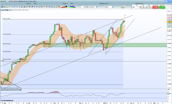Select the text annotation tool
Screen dimensions: 172x104
[x=39, y=7]
